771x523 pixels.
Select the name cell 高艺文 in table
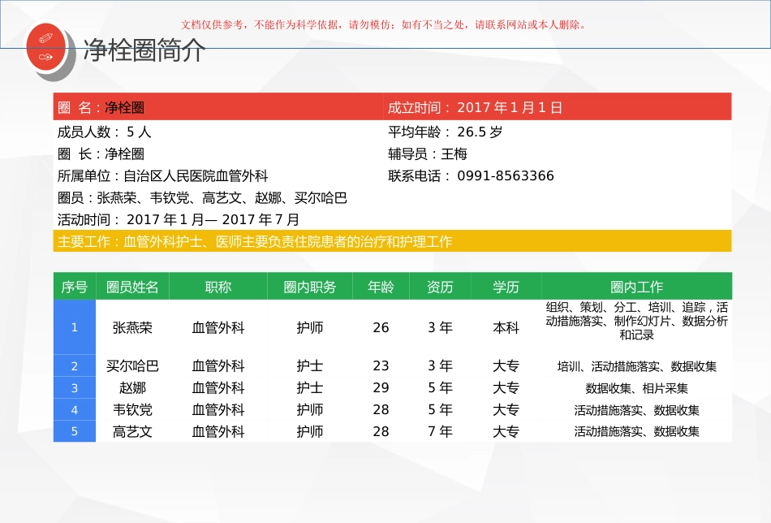132,431
